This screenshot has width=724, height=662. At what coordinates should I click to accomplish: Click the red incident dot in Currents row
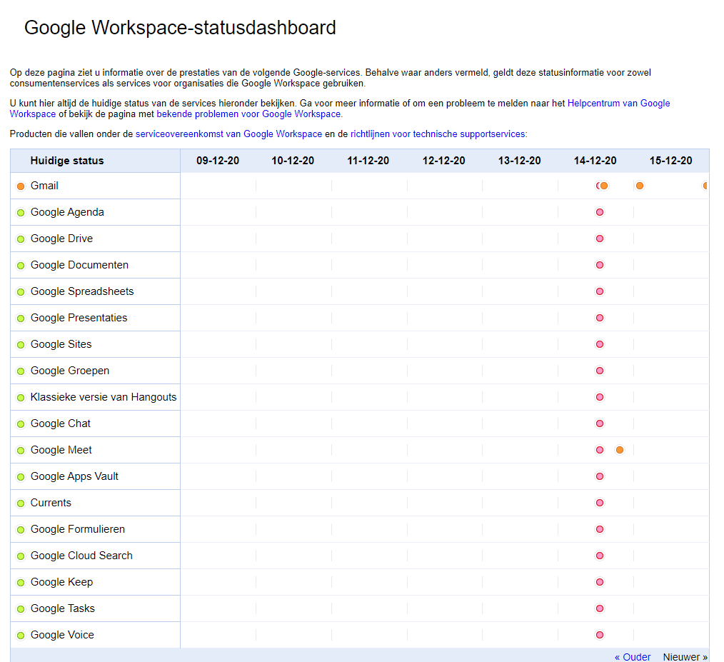point(600,503)
